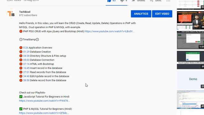Jump to timestamp 16:45 Insert record
204x115 pixels.
click(x=26, y=68)
